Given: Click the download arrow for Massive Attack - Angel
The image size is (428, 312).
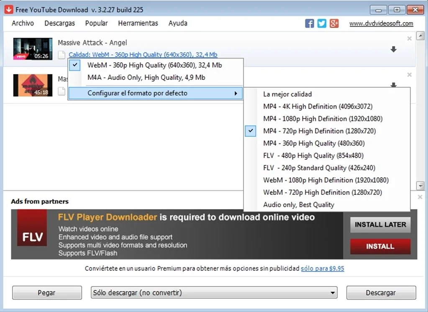Looking at the screenshot, I should click(x=393, y=49).
